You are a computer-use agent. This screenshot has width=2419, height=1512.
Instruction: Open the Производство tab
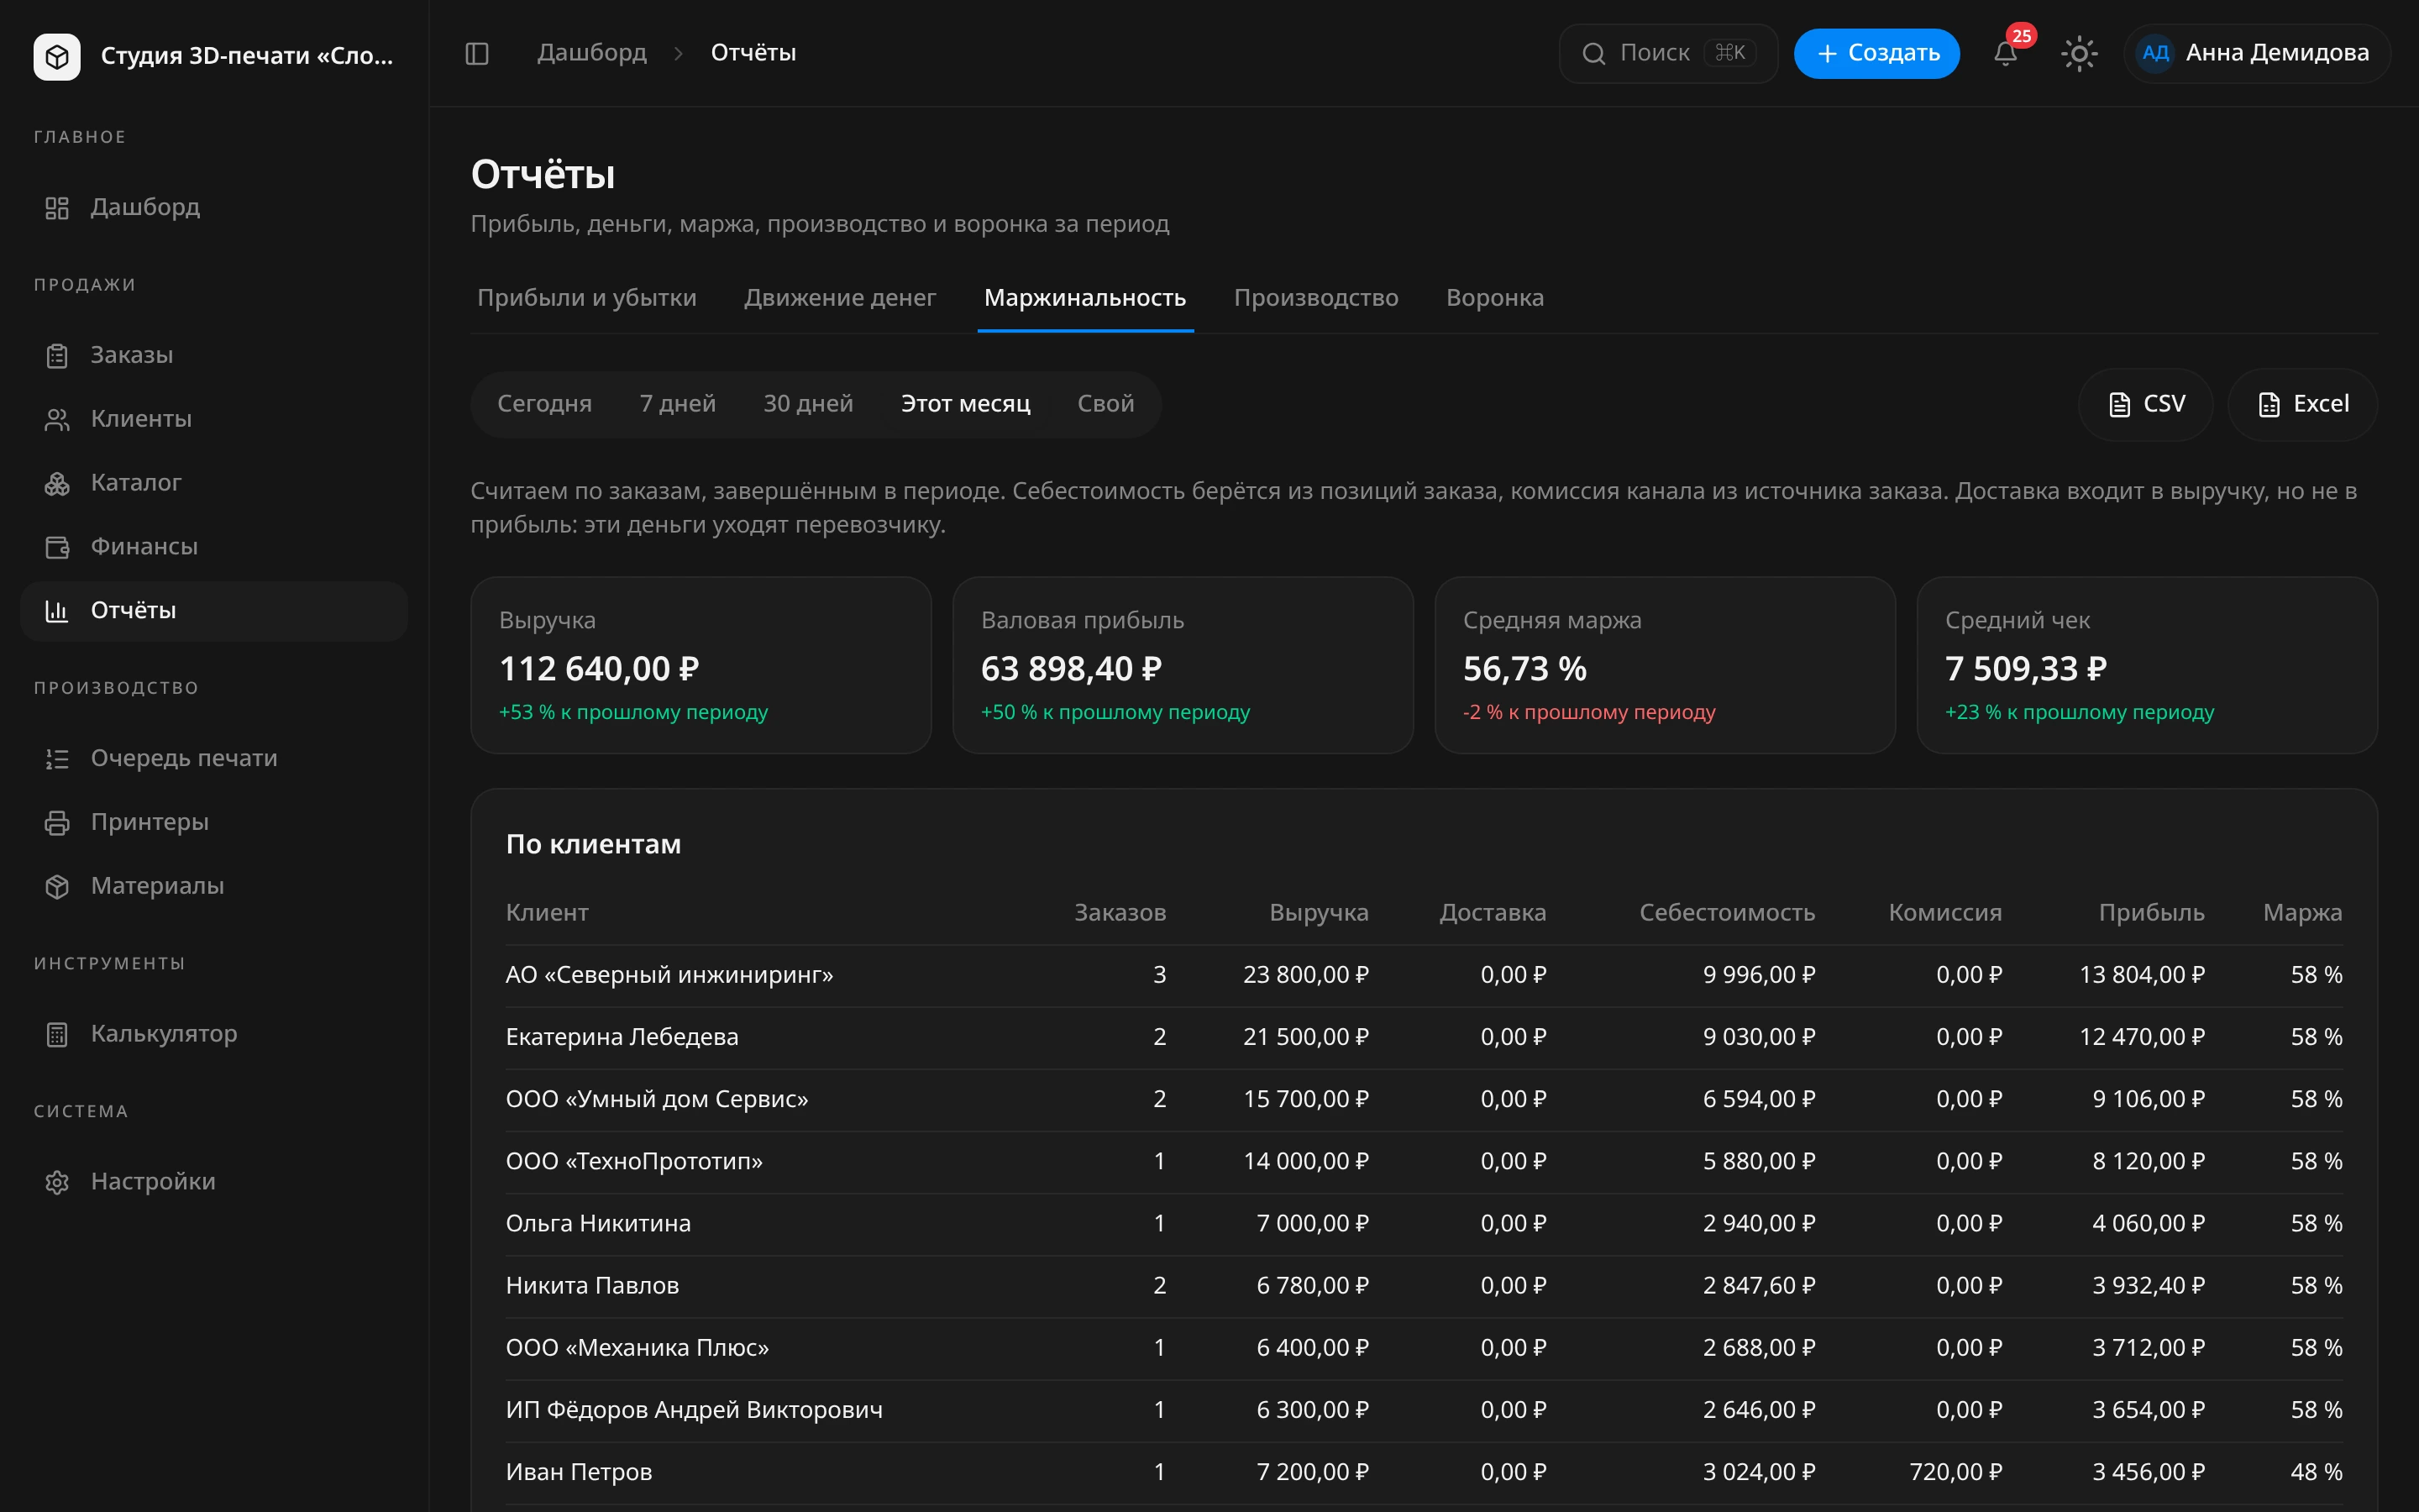[1315, 298]
